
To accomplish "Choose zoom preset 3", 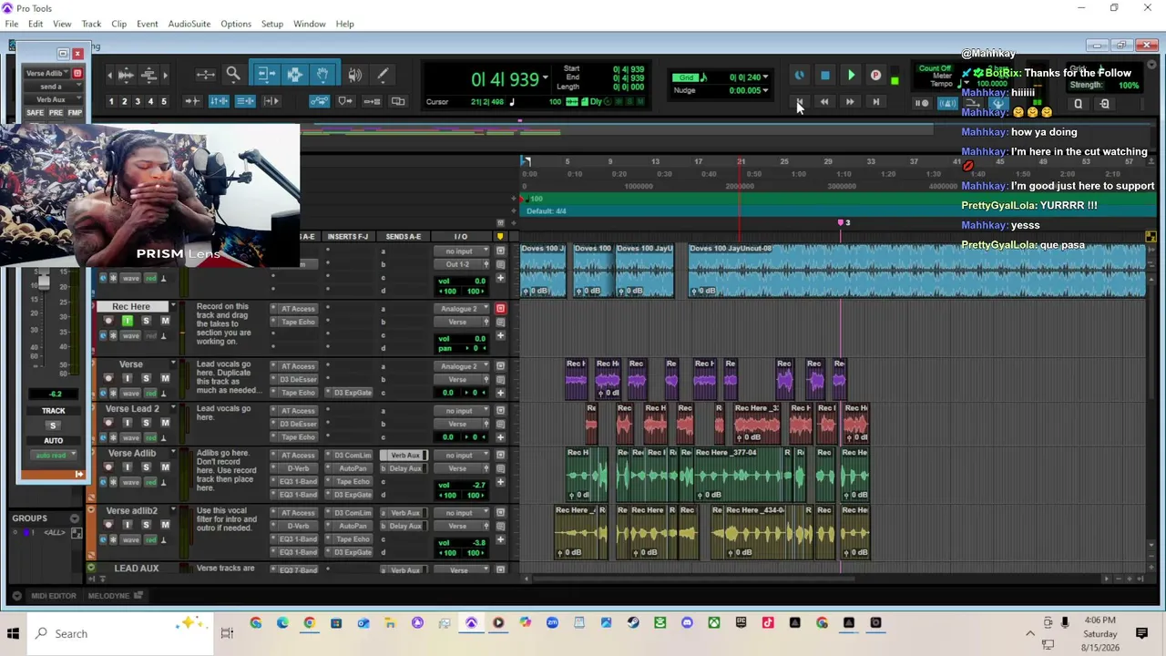I will coord(138,101).
